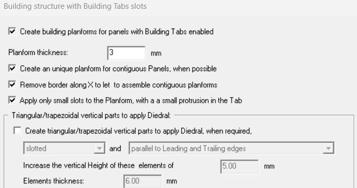Disable the Remove border along X checkbox
Viewport: 357px width, 188px height.
[x=12, y=85]
